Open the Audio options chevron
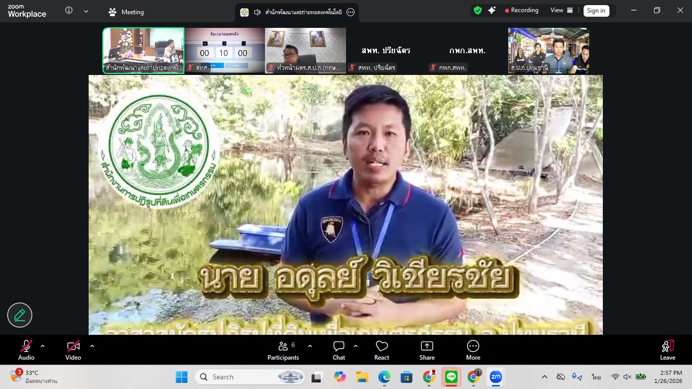The height and width of the screenshot is (389, 692). [42, 346]
